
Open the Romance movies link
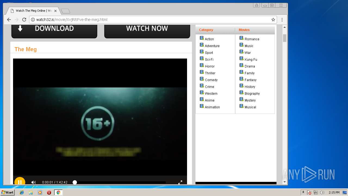(x=252, y=39)
